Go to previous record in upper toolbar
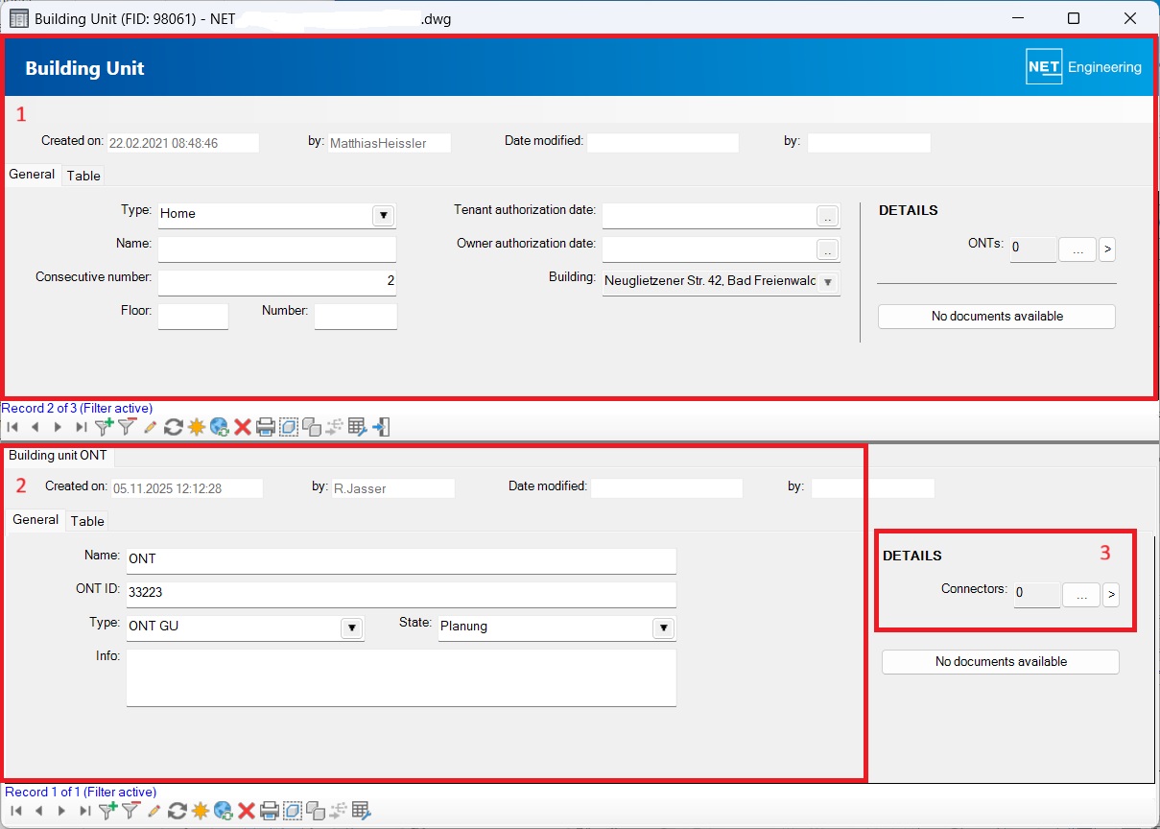 click(36, 427)
